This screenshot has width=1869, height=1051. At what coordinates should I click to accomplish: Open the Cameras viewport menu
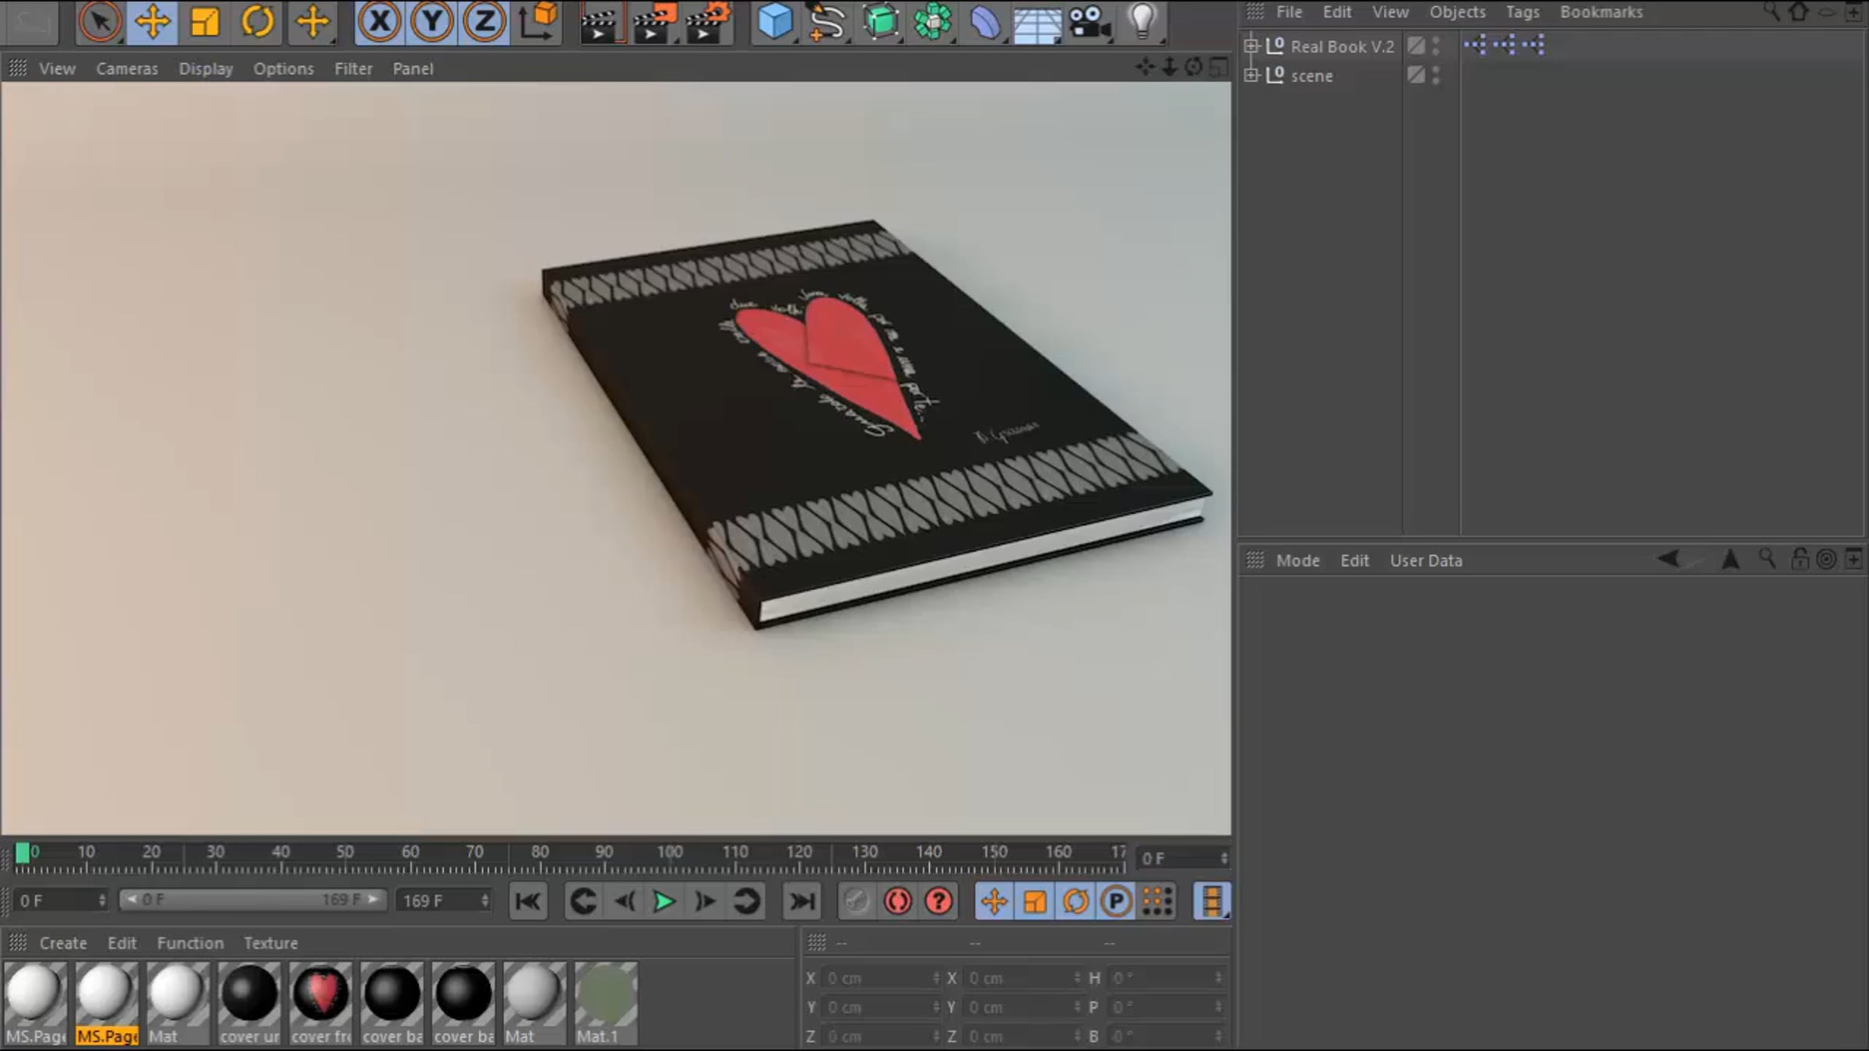click(127, 69)
